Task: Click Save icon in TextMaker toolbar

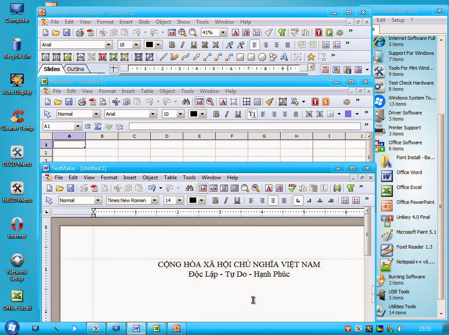Action: click(x=71, y=188)
